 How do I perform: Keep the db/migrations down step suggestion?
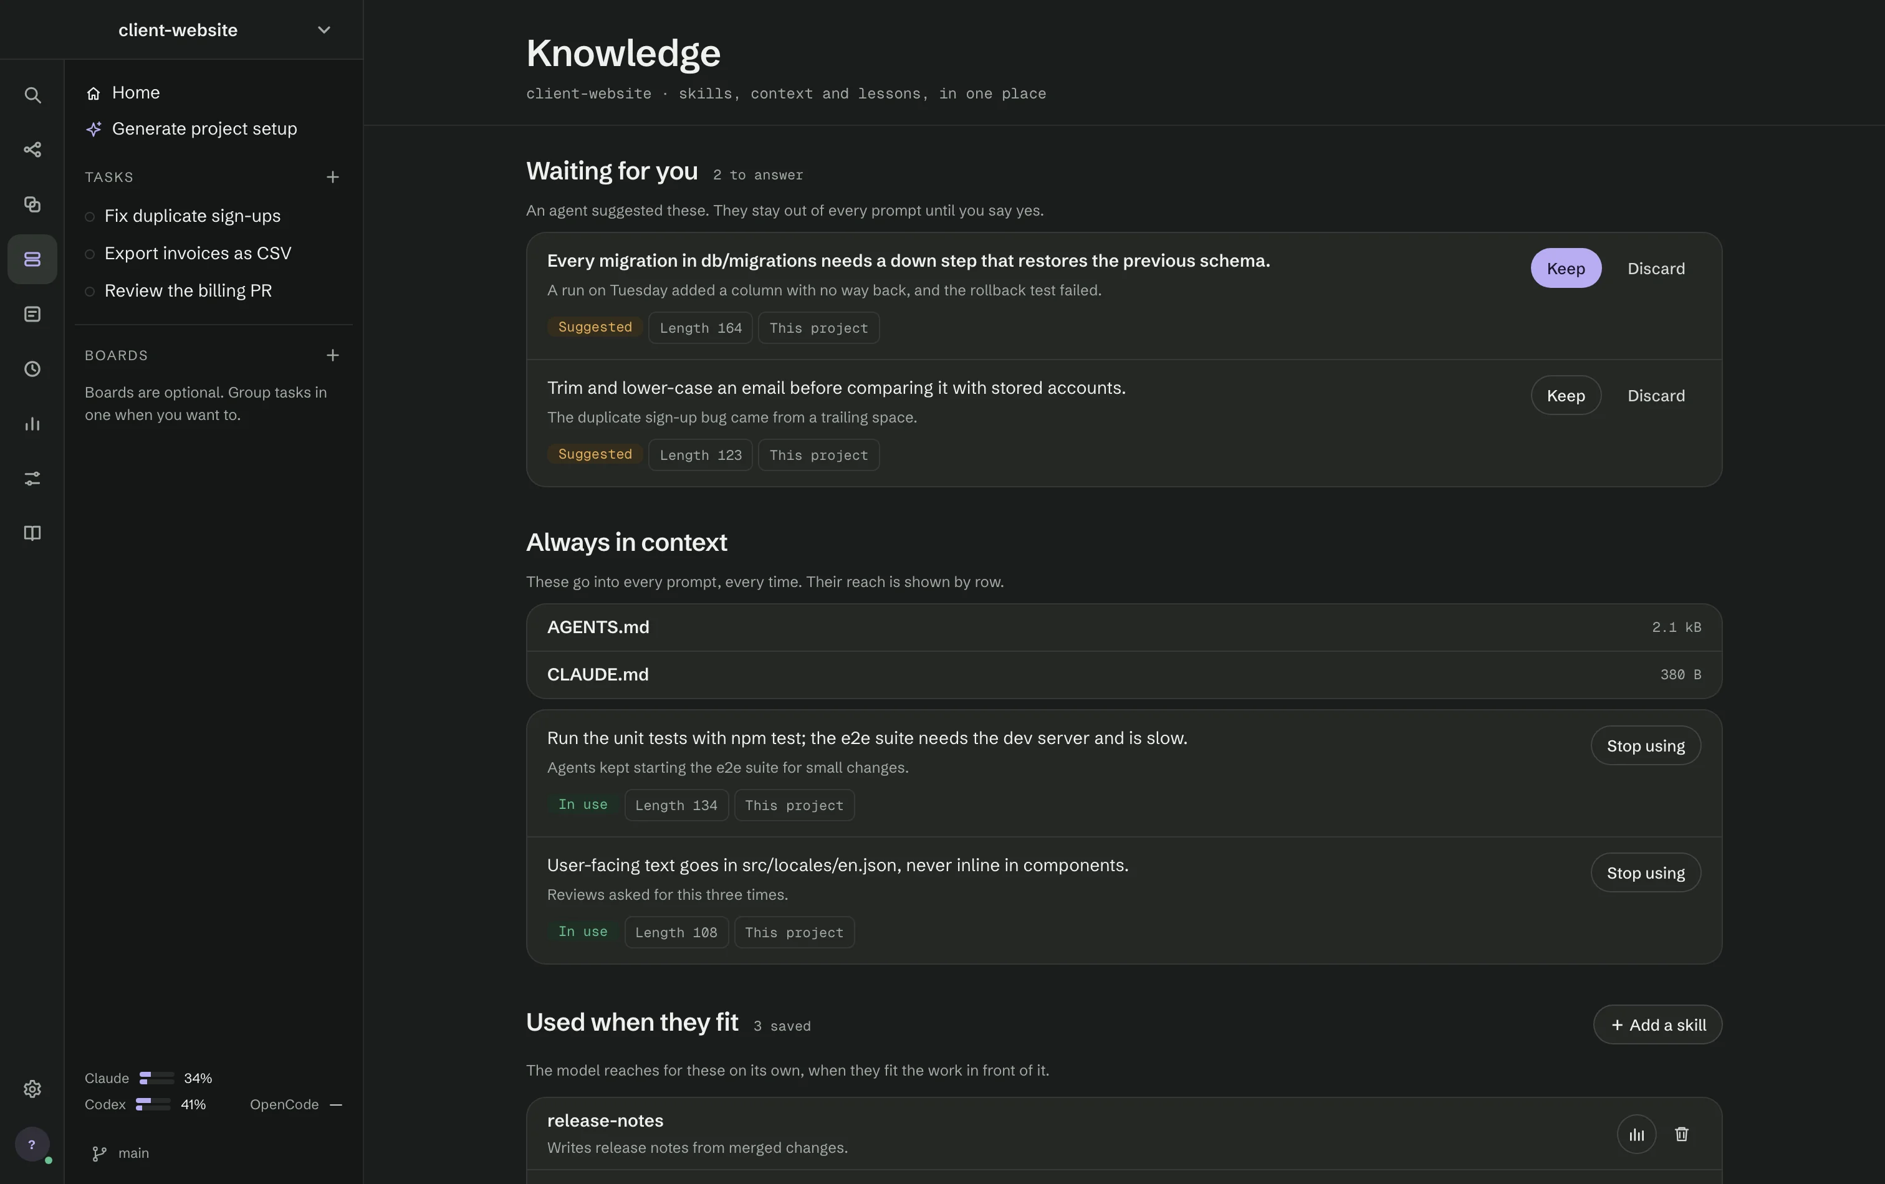[1566, 269]
